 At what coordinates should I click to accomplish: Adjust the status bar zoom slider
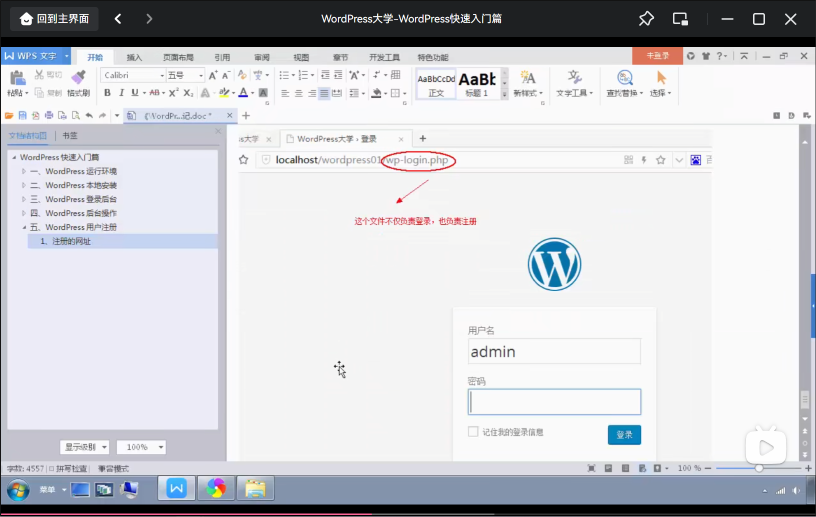point(759,468)
